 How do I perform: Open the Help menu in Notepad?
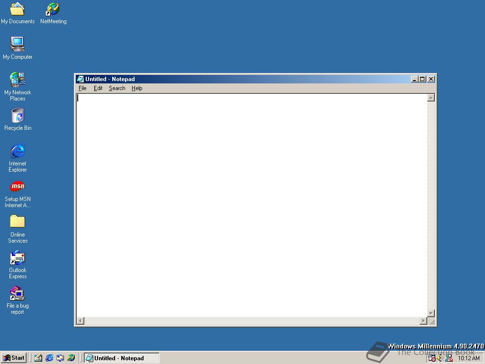[x=137, y=88]
